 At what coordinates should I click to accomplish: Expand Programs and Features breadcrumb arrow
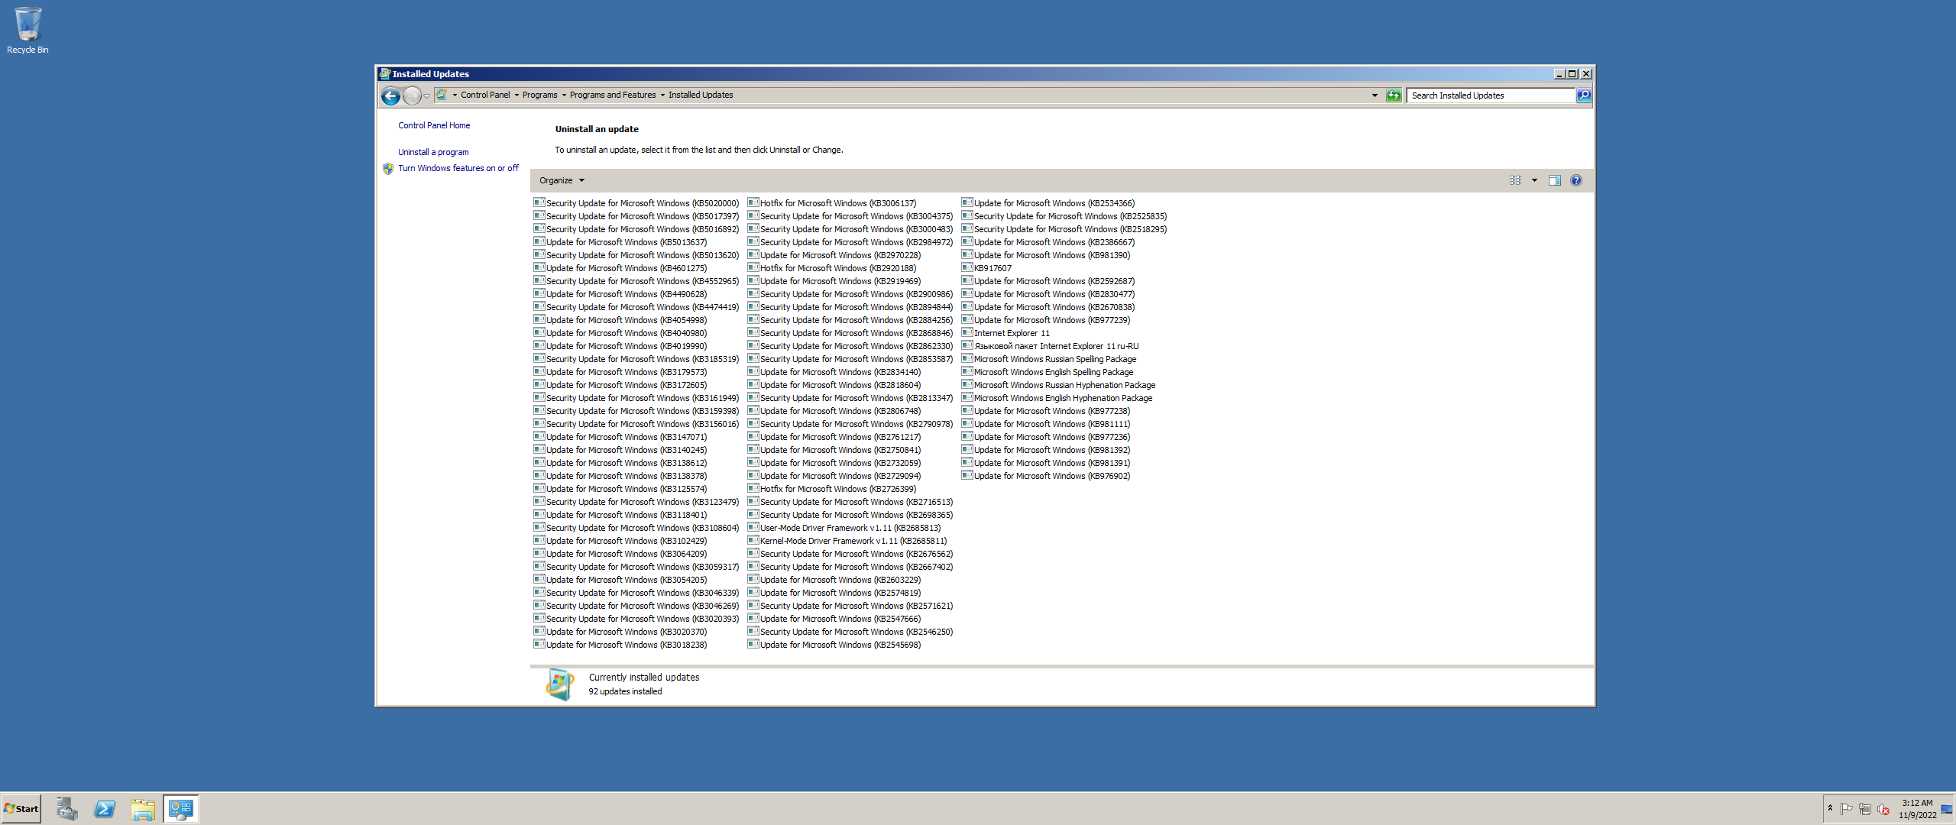[x=662, y=95]
